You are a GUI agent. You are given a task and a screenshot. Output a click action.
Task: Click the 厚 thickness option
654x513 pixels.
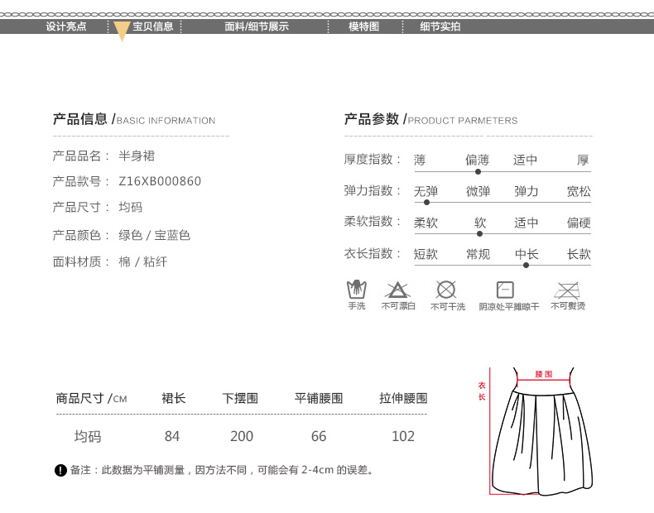click(x=583, y=160)
